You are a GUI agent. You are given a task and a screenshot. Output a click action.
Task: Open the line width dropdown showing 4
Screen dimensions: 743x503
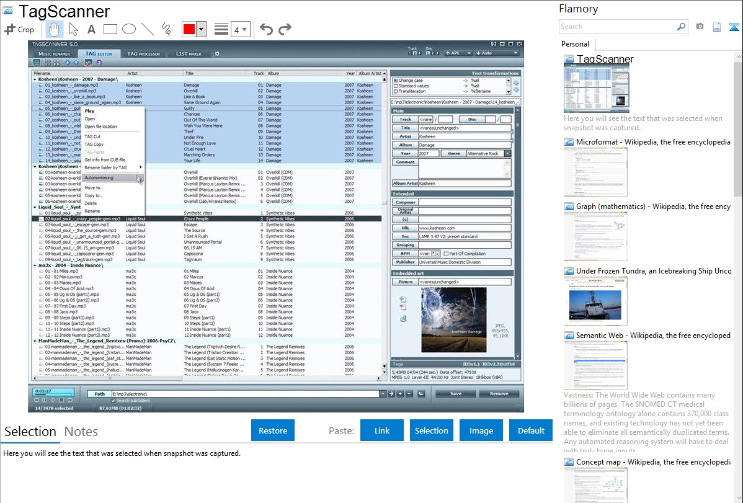[x=240, y=29]
